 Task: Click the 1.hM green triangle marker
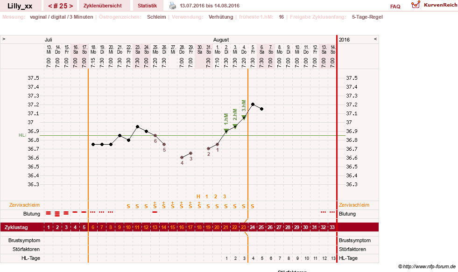point(226,131)
